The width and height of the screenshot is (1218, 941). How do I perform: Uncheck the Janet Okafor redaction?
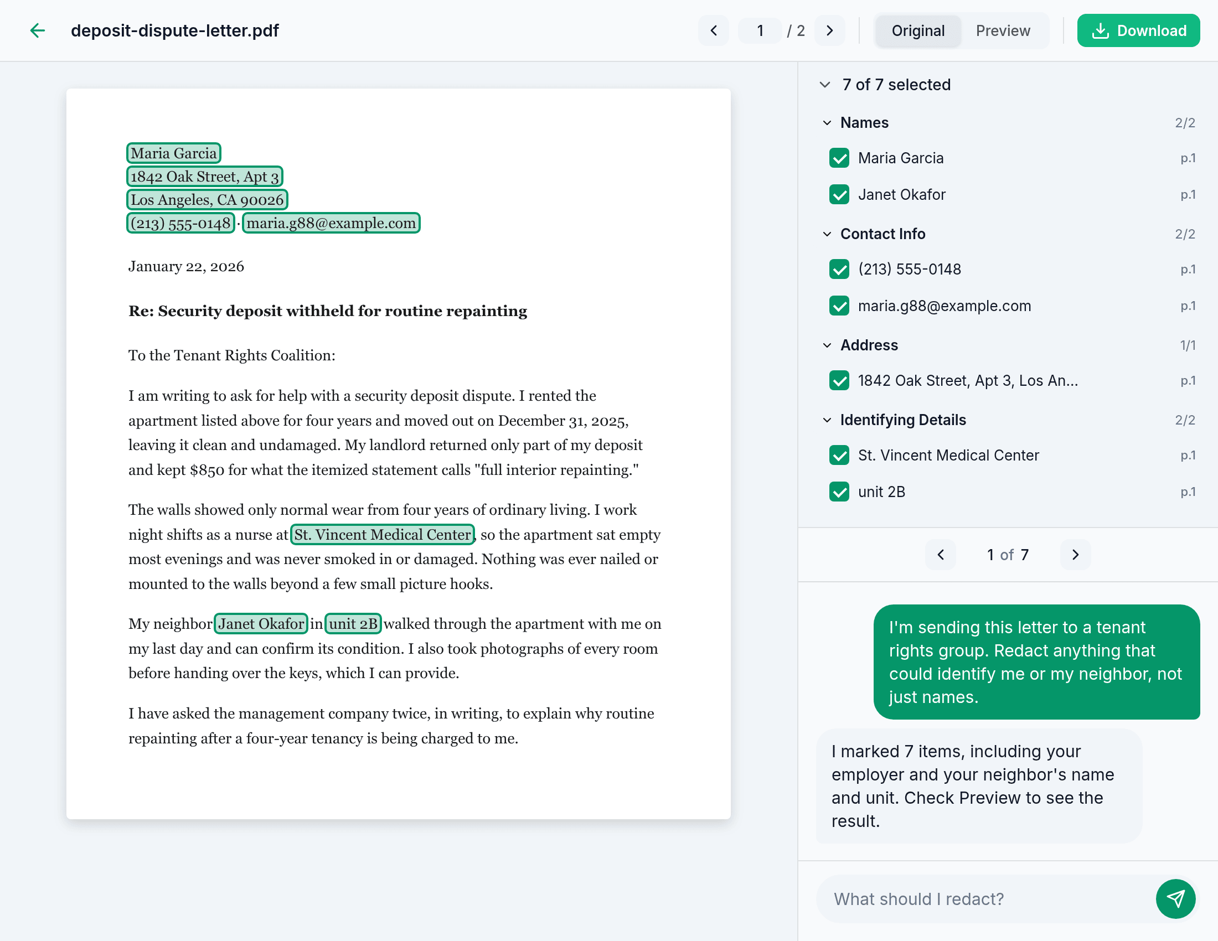(x=839, y=194)
